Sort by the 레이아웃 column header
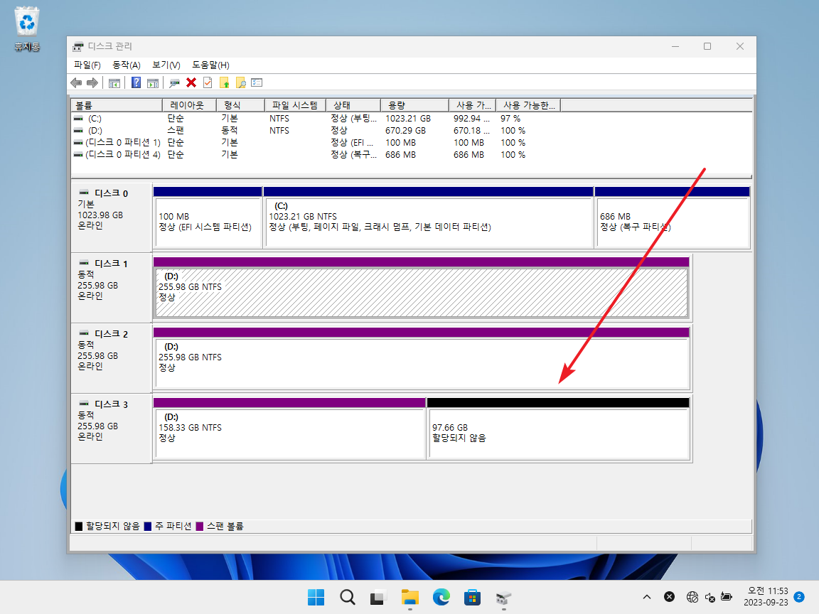The height and width of the screenshot is (614, 819). (189, 105)
